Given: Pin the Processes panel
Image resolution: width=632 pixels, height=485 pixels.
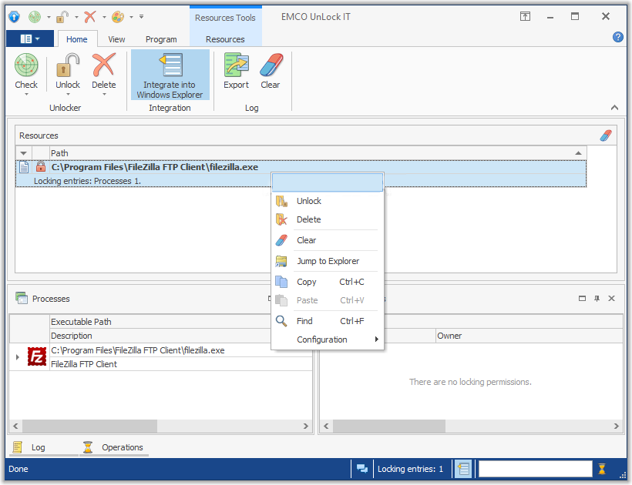Looking at the screenshot, I should [x=598, y=299].
